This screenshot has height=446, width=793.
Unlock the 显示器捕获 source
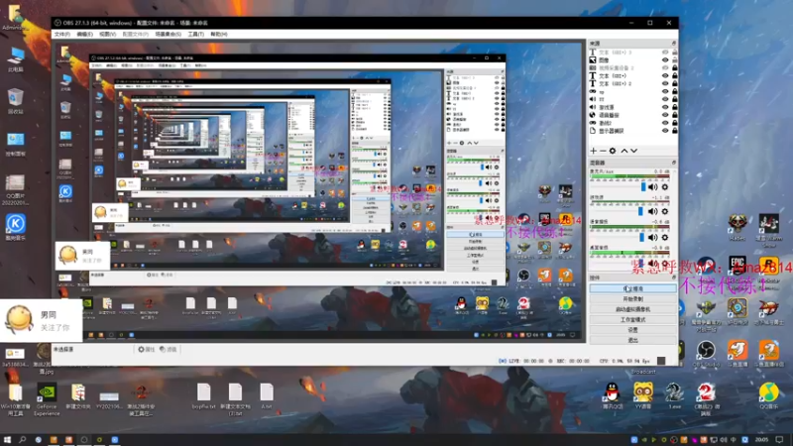674,131
